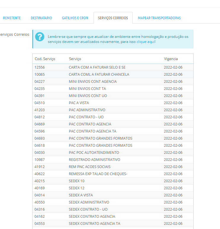
Task: Open the Mapear Transportadoras tab
Action: click(x=159, y=18)
